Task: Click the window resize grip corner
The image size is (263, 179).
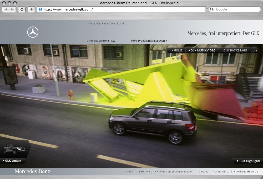Action: pyautogui.click(x=261, y=177)
